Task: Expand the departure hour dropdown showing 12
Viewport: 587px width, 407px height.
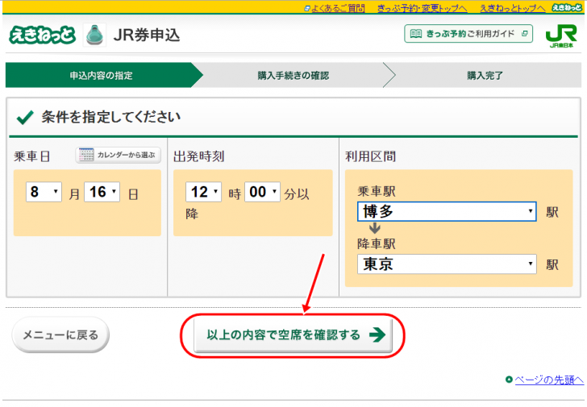Action: point(202,193)
